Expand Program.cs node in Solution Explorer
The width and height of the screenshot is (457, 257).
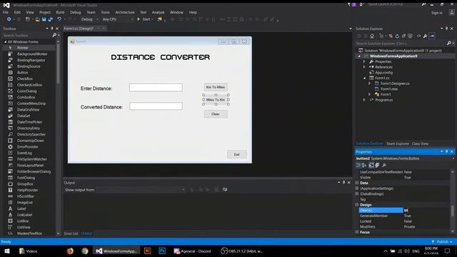[x=364, y=100]
